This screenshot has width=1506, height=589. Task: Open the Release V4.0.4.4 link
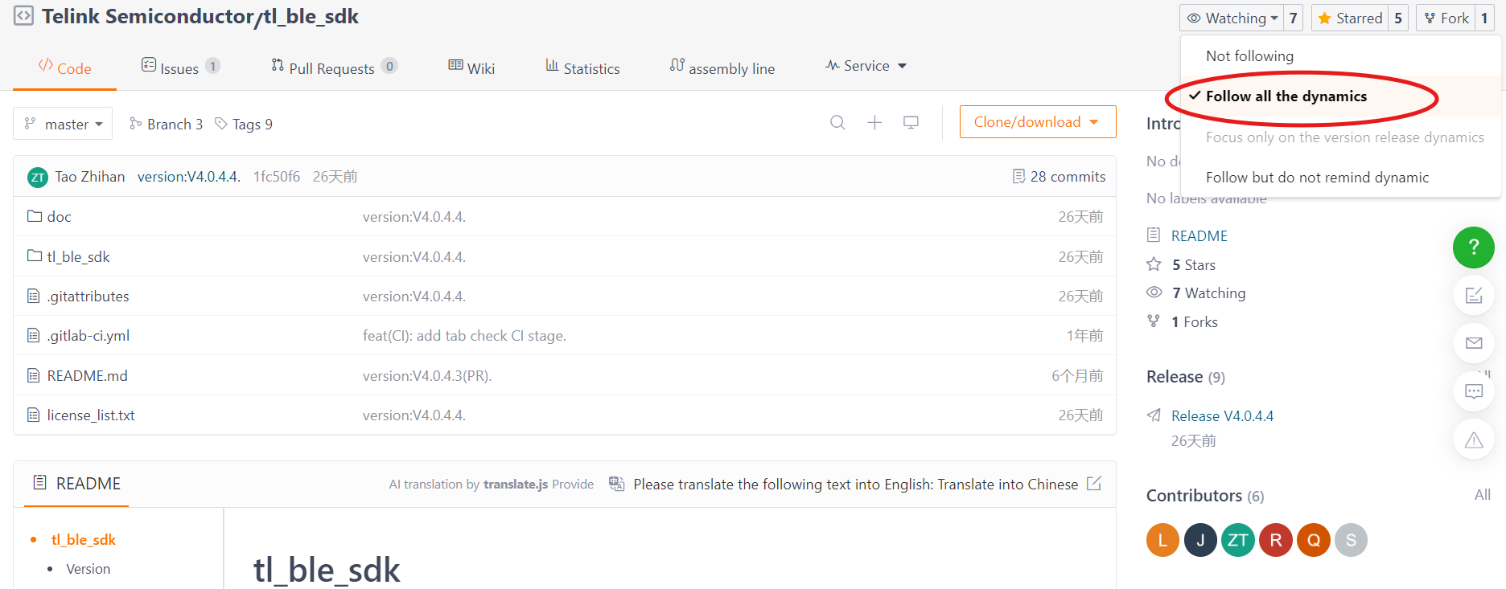[x=1222, y=416]
